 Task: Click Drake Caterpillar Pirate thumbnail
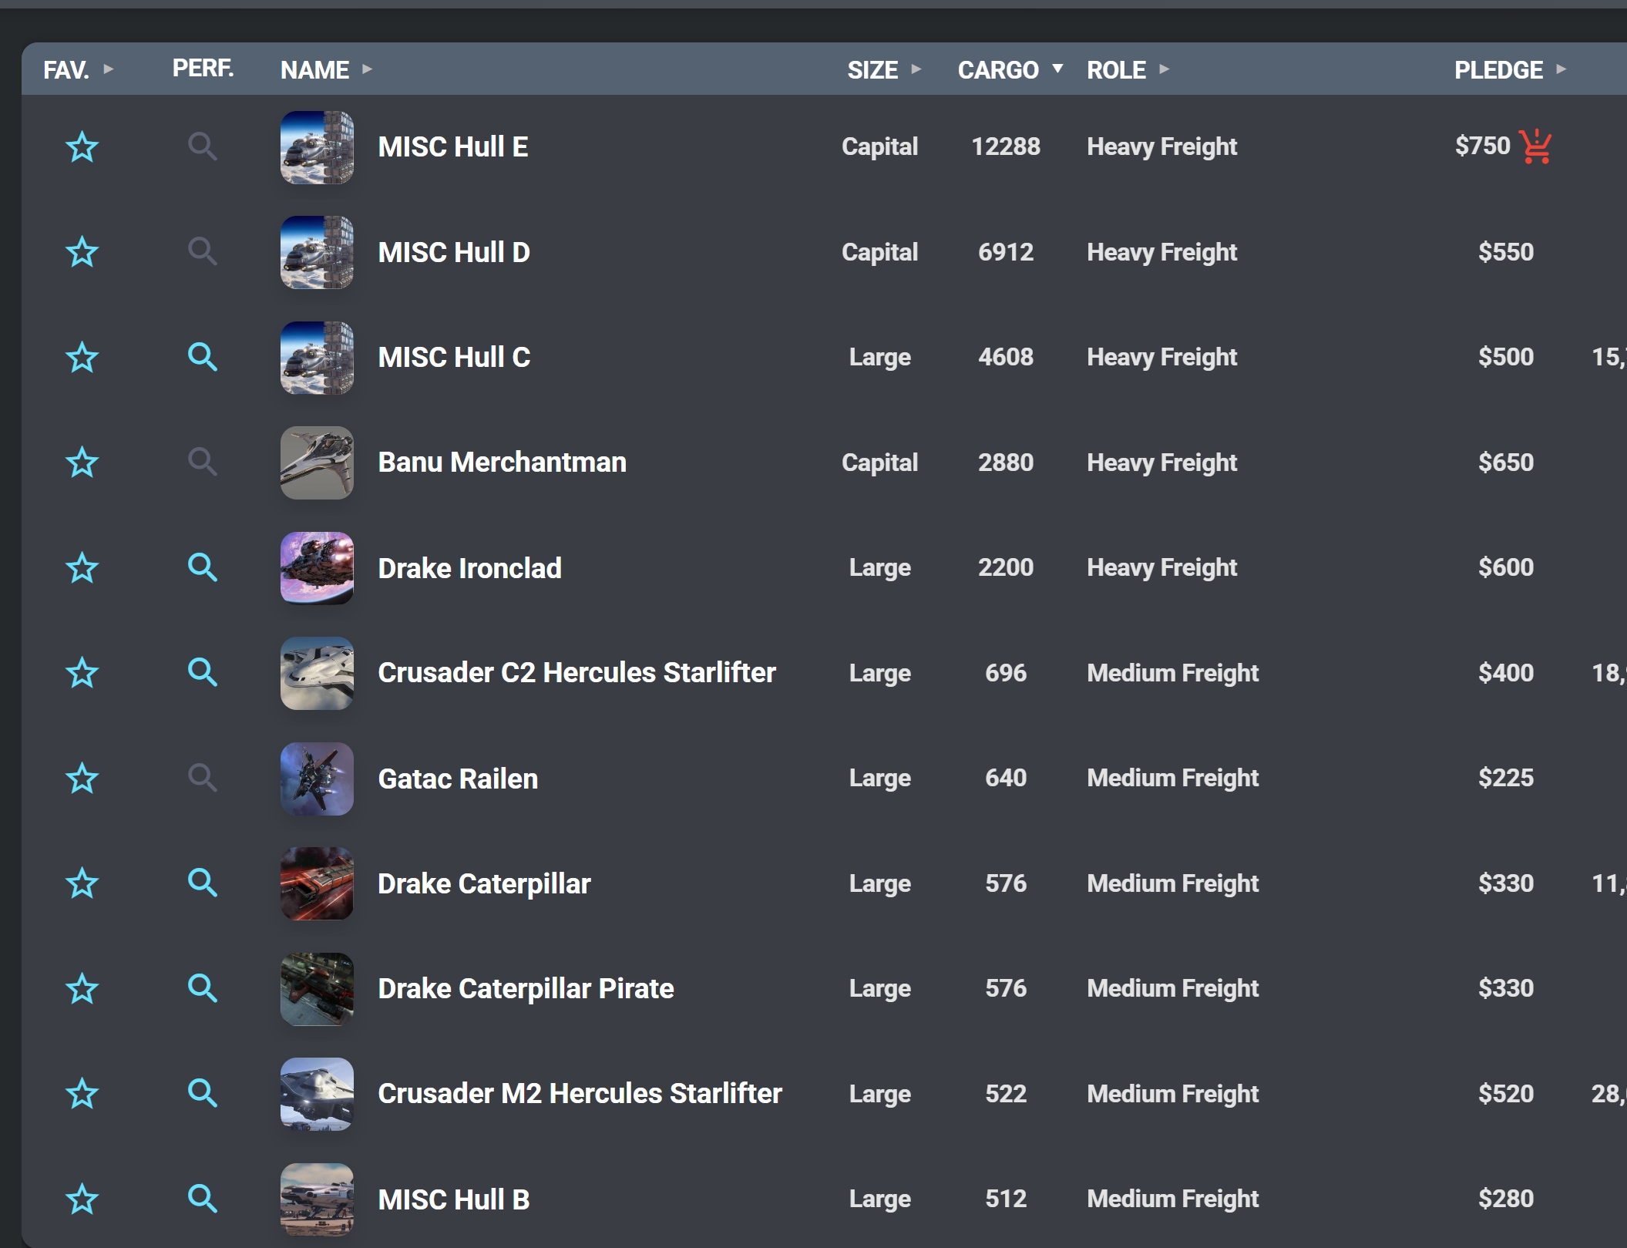tap(317, 989)
